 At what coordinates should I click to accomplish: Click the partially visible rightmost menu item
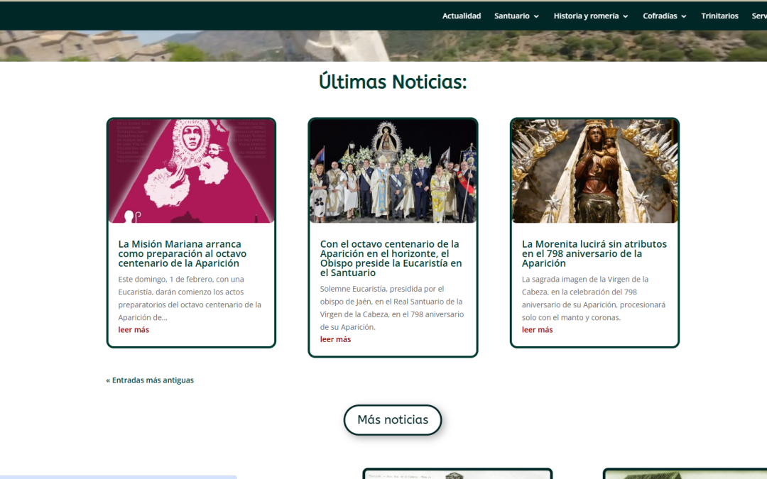tap(758, 16)
